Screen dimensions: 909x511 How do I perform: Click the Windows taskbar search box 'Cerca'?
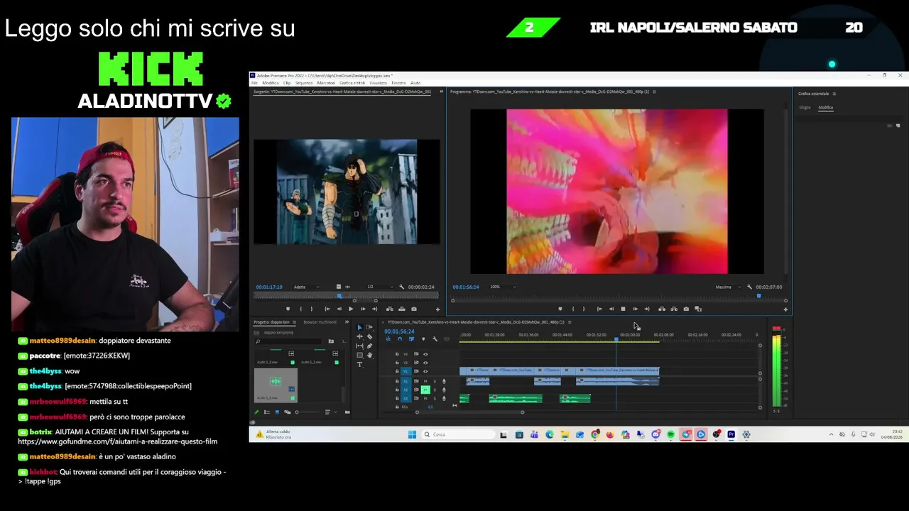457,434
